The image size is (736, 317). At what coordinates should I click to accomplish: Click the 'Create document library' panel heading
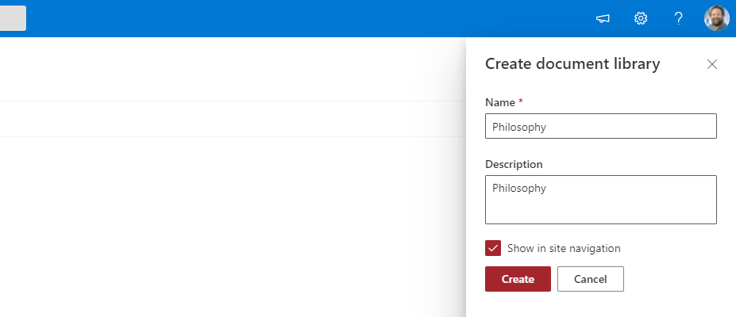(572, 64)
